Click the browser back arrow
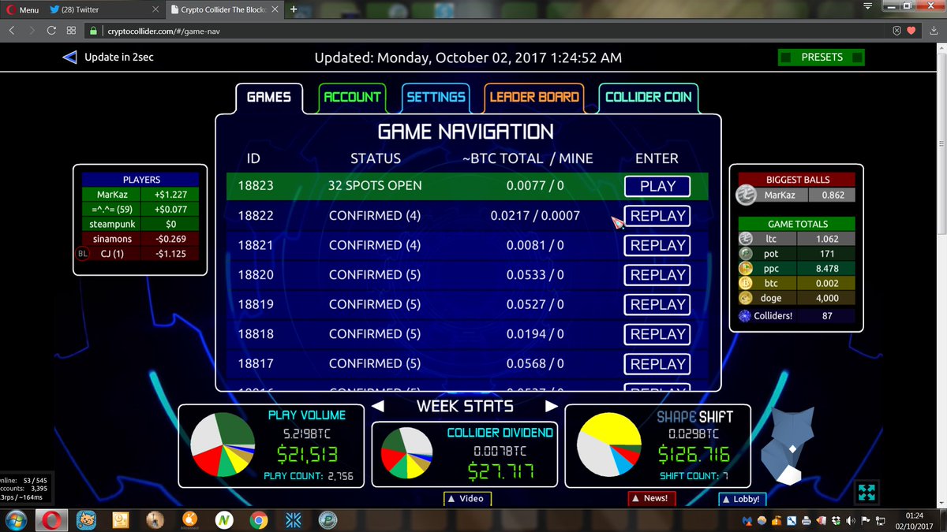 click(x=12, y=31)
